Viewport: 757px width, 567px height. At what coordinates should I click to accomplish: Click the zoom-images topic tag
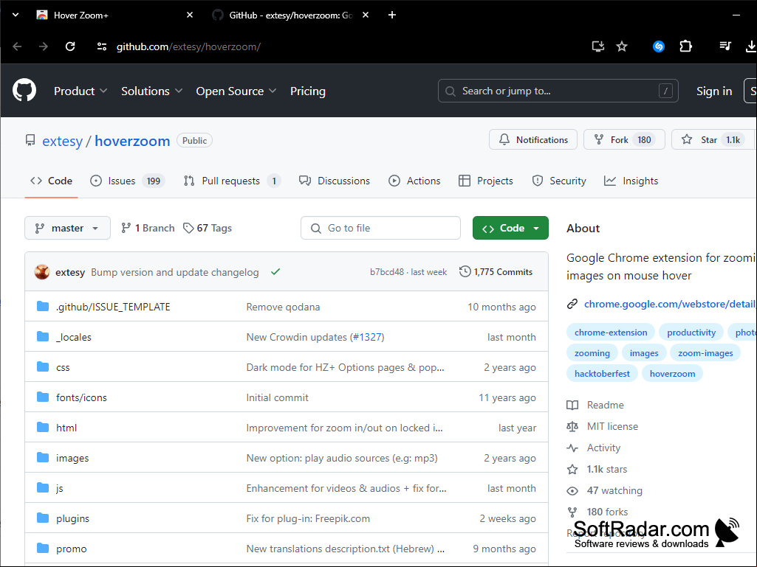[705, 353]
